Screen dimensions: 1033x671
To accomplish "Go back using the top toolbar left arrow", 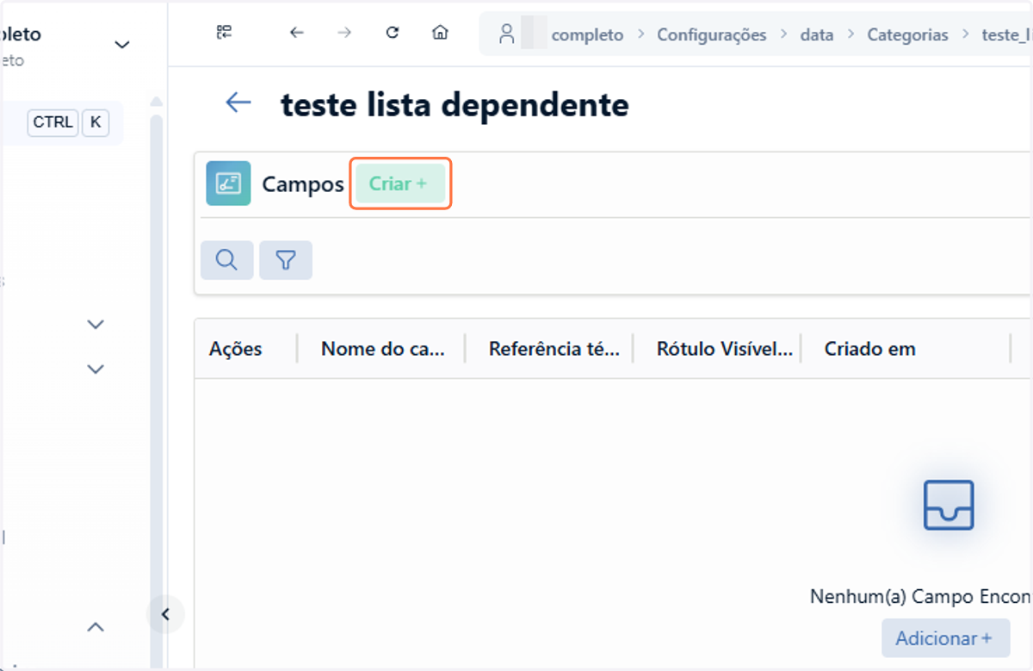I will point(297,33).
